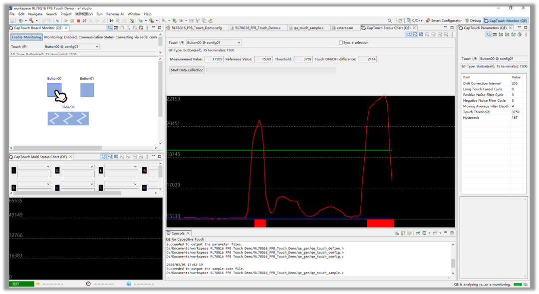539x294 pixels.
Task: Click the Button01 square in Board Monitor
Action: click(x=87, y=90)
